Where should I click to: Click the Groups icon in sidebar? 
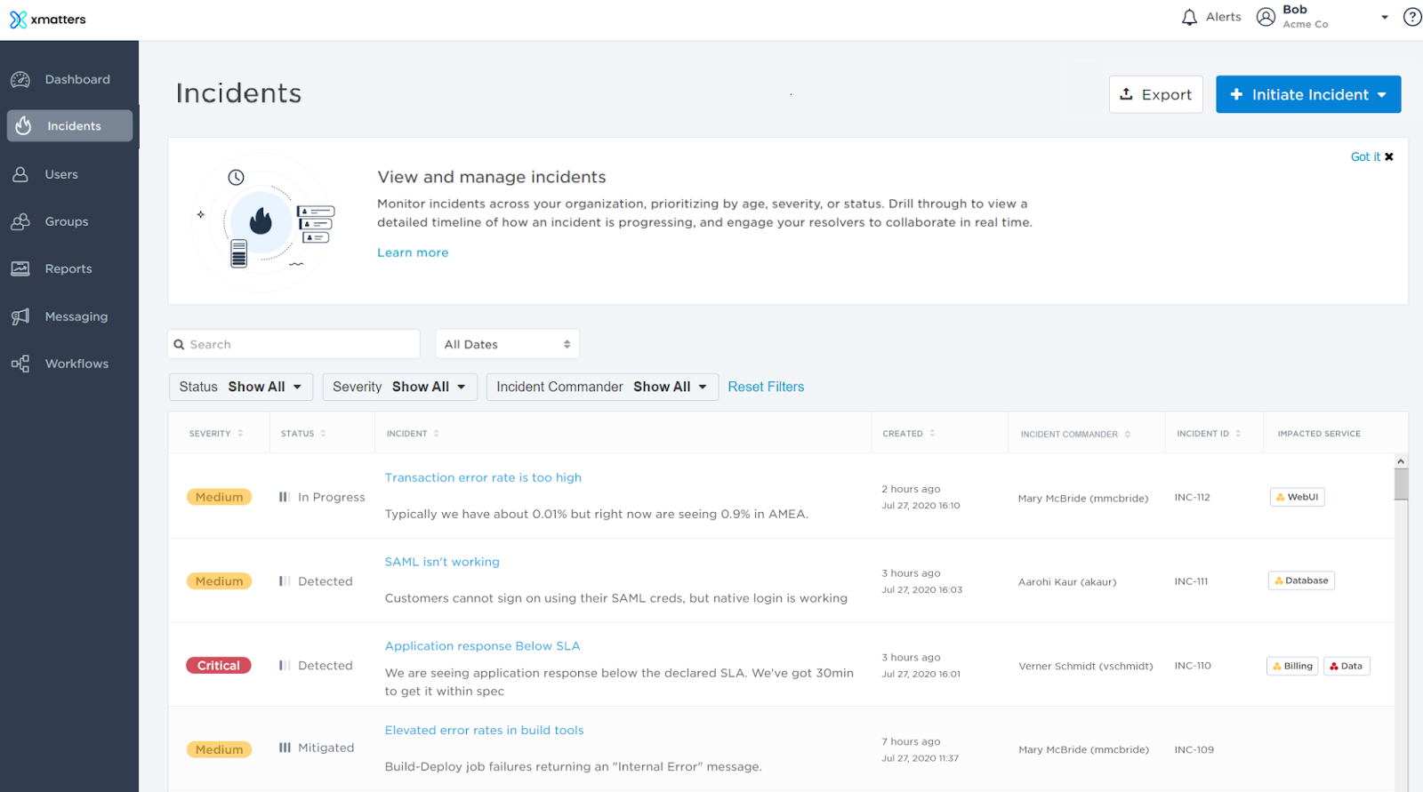[20, 222]
